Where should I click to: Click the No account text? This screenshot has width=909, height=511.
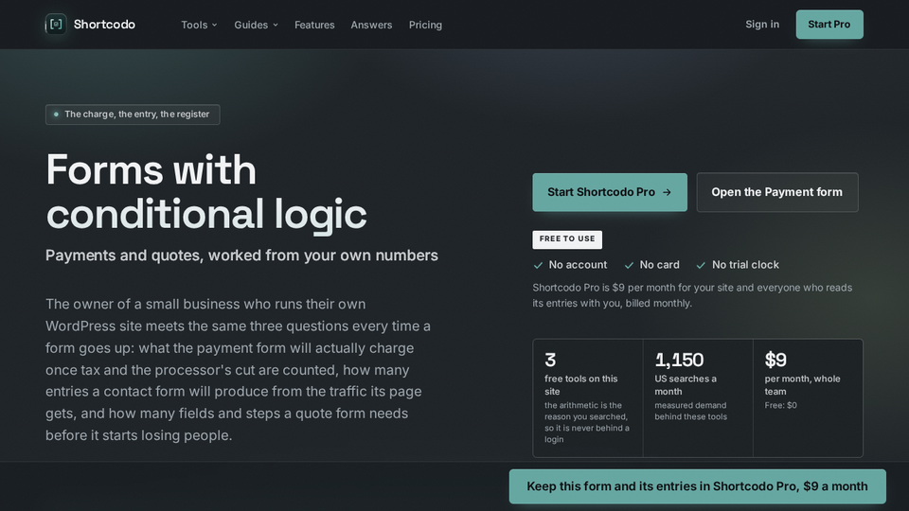click(578, 265)
